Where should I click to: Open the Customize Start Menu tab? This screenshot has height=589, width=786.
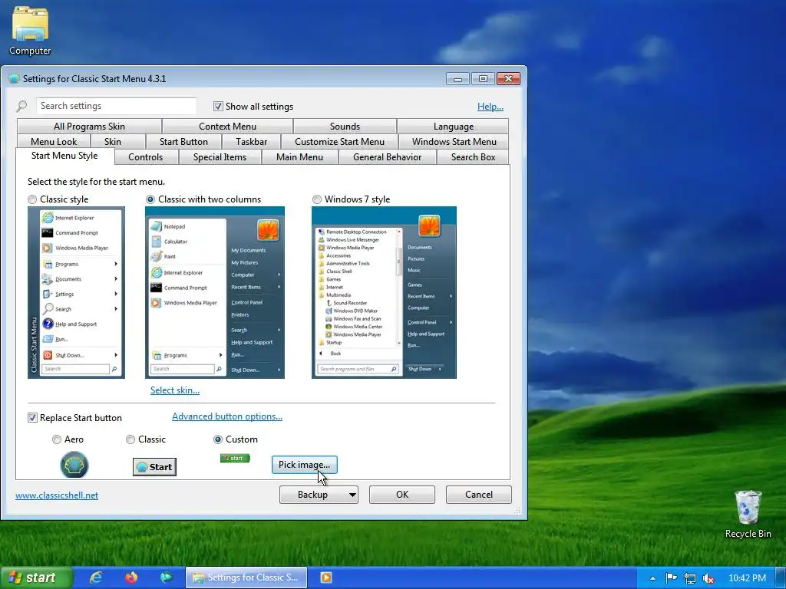(339, 141)
